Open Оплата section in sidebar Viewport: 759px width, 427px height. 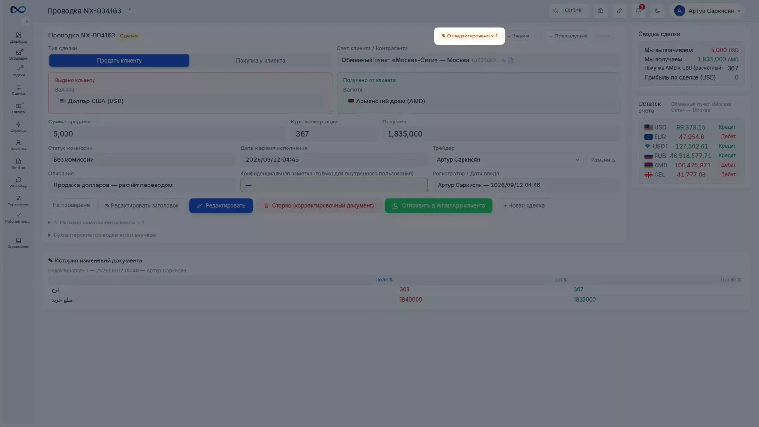[18, 108]
